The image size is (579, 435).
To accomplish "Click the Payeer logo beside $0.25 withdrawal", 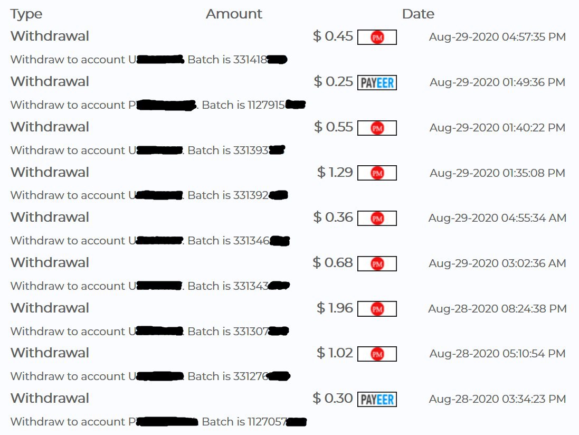I will 377,82.
